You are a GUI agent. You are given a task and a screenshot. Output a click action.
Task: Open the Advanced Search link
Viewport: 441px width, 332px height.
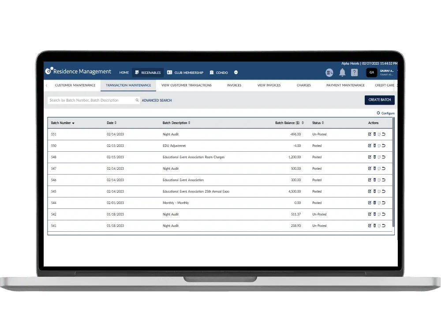click(157, 100)
